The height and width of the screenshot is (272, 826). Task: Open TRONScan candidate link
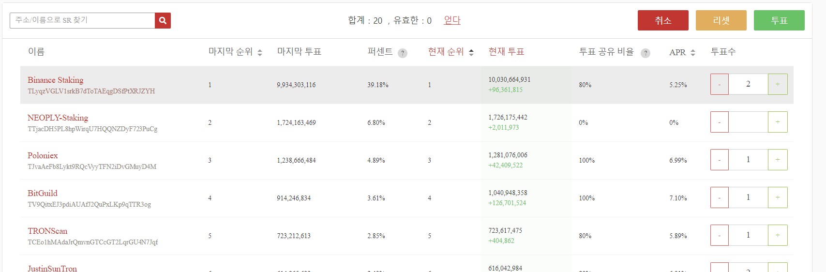pos(47,231)
